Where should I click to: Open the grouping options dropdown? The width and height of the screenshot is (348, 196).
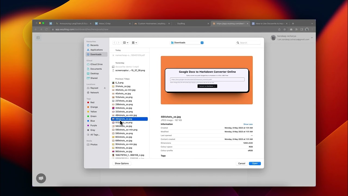click(x=134, y=43)
